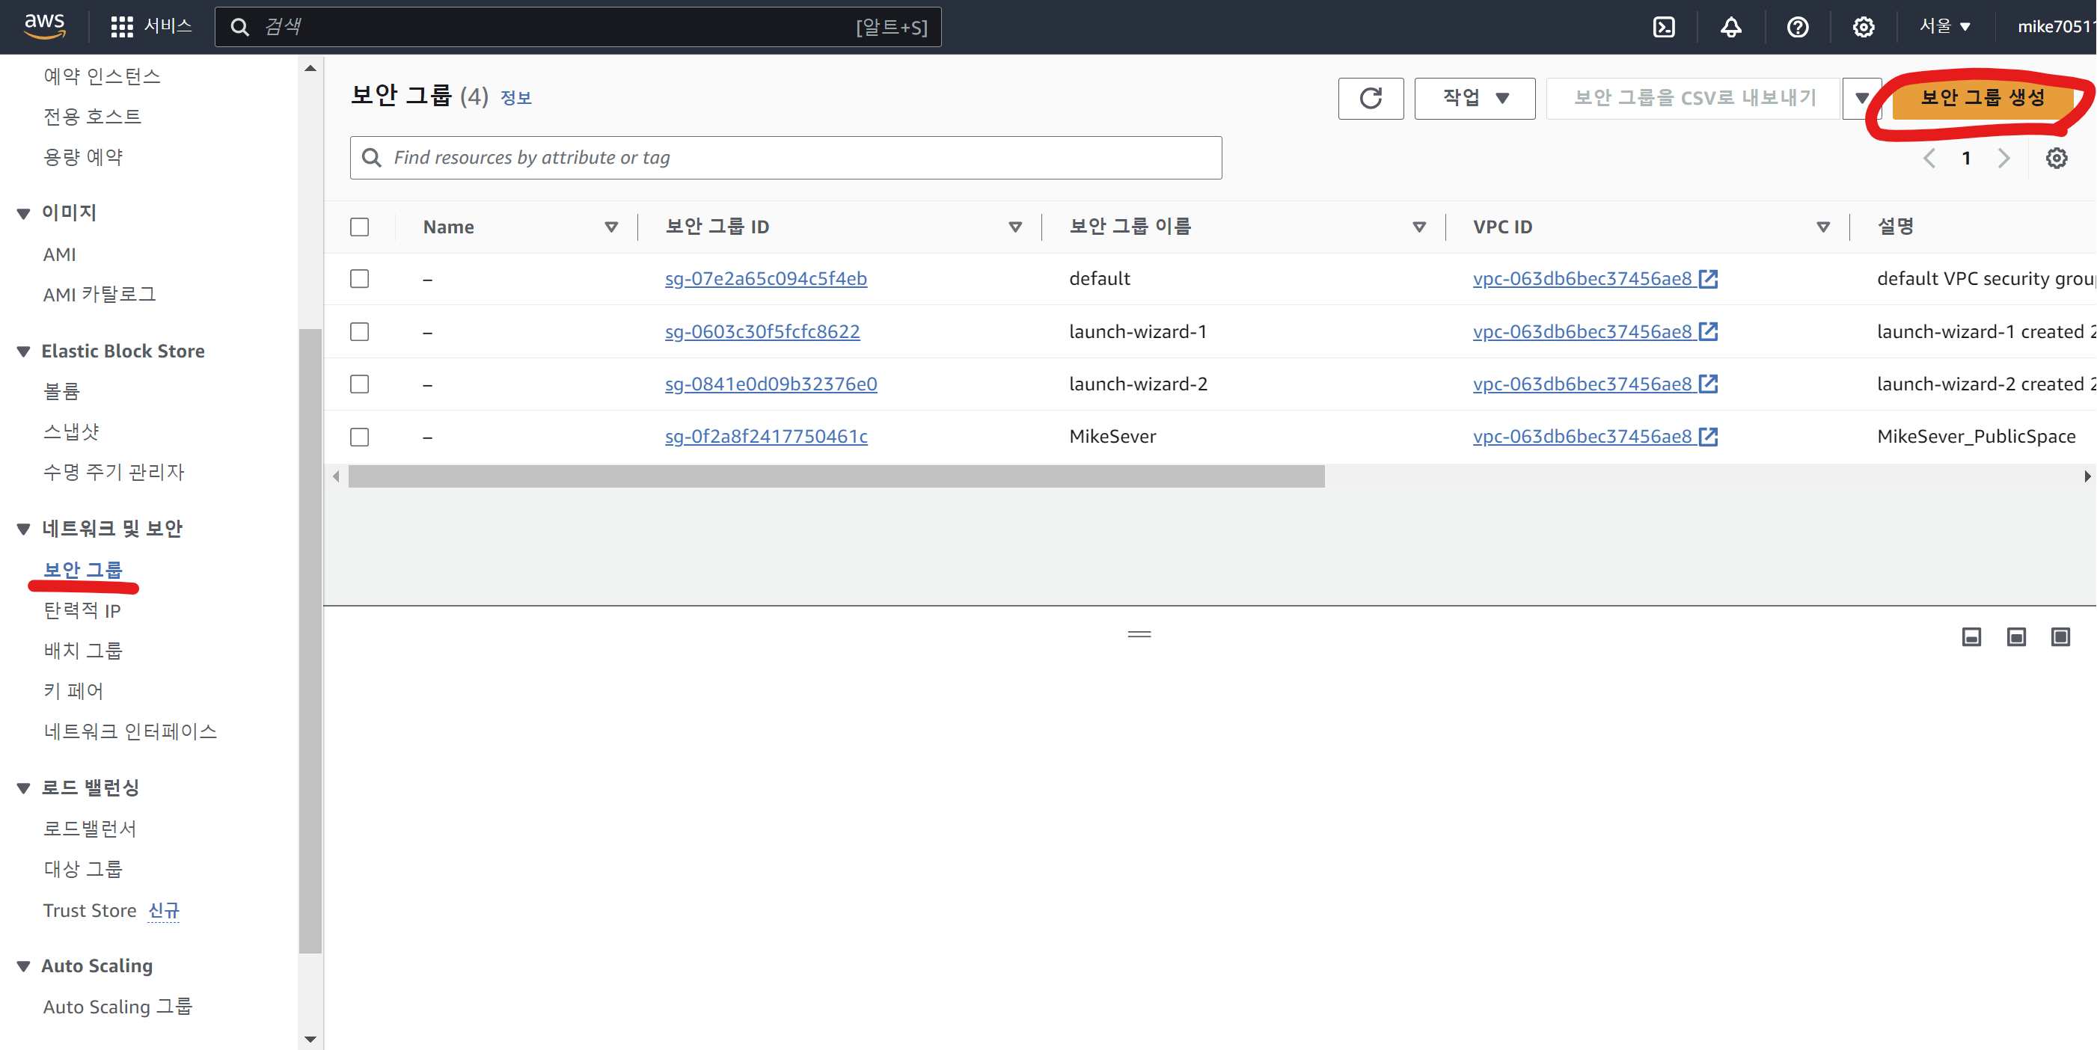
Task: Open the services grid menu icon
Action: (x=121, y=27)
